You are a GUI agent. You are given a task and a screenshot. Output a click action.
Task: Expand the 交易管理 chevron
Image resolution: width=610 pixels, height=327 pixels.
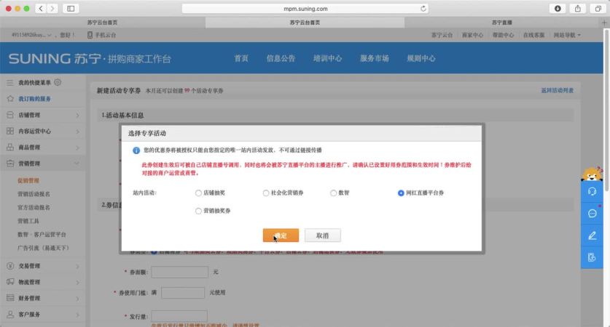pos(77,267)
